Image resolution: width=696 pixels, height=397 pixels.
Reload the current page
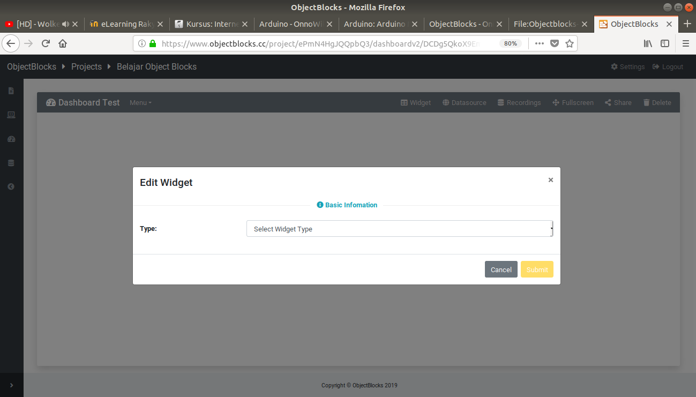coord(46,43)
